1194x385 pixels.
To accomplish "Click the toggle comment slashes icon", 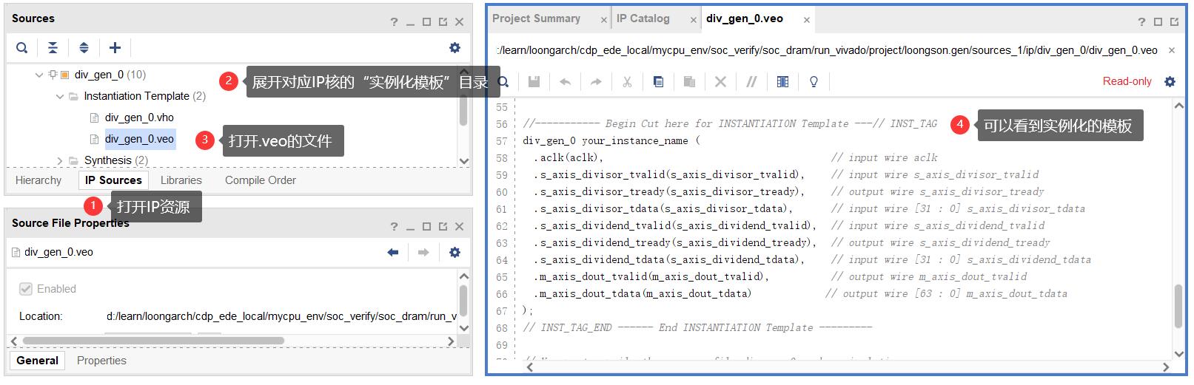I will pyautogui.click(x=751, y=81).
